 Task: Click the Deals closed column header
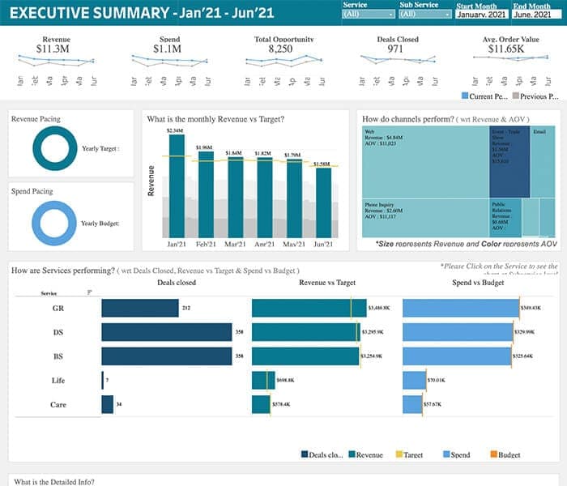pyautogui.click(x=177, y=283)
